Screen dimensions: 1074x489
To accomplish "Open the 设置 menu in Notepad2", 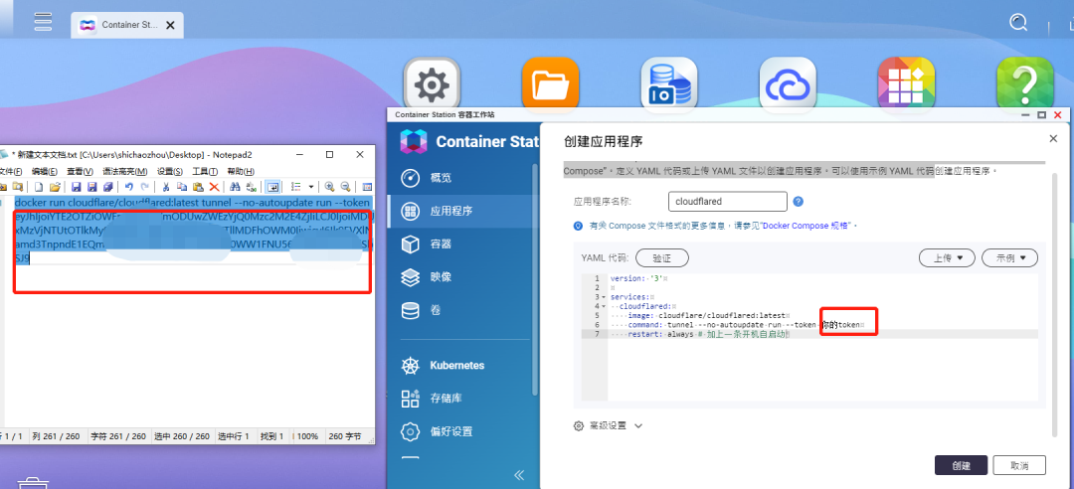I will tap(169, 171).
